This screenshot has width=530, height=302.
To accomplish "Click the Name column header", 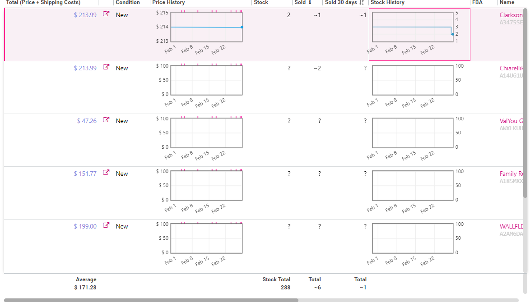I will (507, 2).
